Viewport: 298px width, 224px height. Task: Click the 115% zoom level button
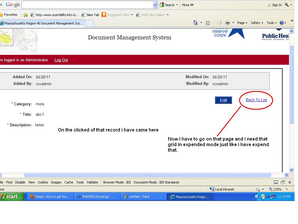click(275, 189)
